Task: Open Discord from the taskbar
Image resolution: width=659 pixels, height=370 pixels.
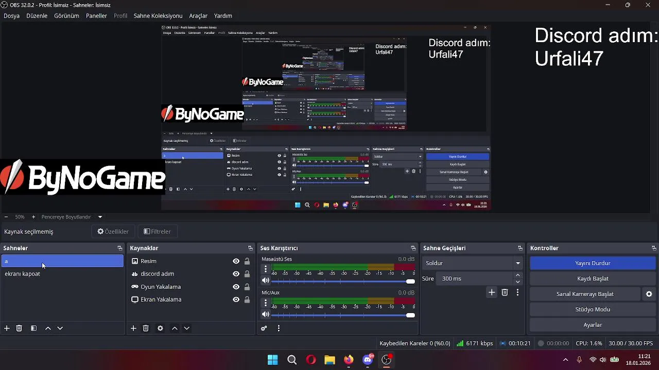Action: tap(368, 360)
